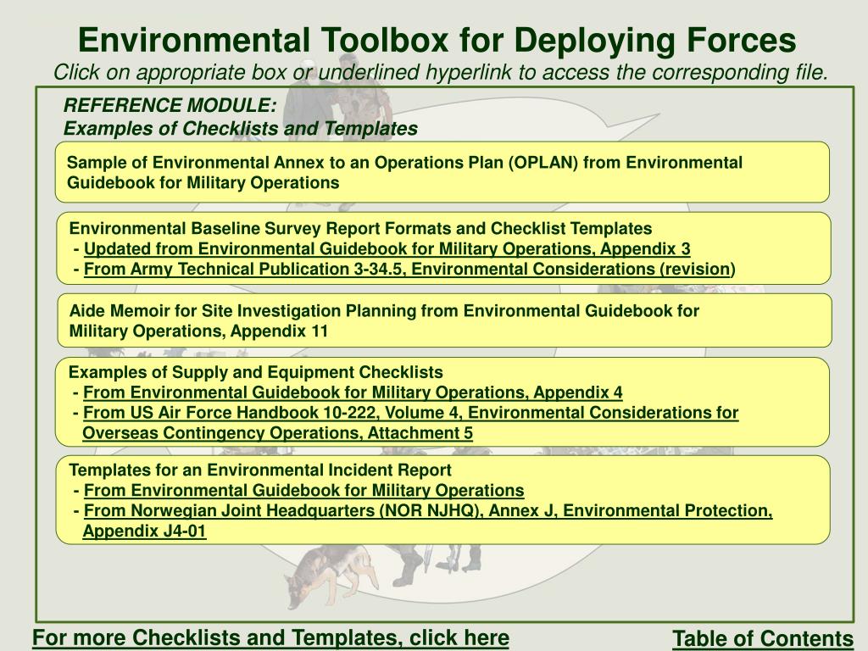Click 'For more Checklists and Templates, click here'
The height and width of the screenshot is (651, 868).
[x=270, y=637]
